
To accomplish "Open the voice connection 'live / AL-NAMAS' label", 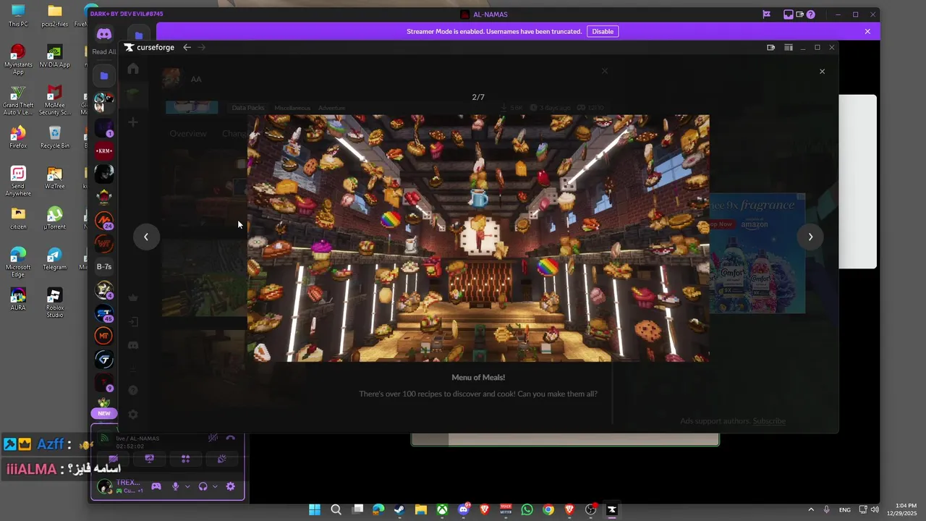I will coord(137,438).
